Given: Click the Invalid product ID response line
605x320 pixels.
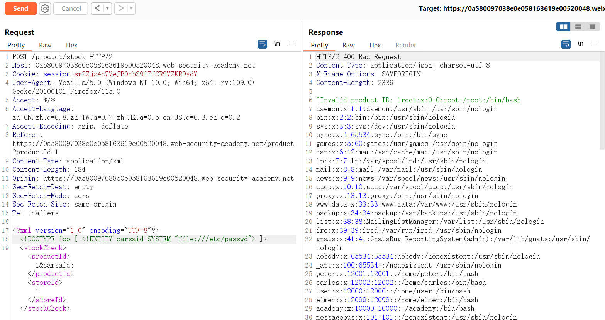Looking at the screenshot, I should click(419, 100).
